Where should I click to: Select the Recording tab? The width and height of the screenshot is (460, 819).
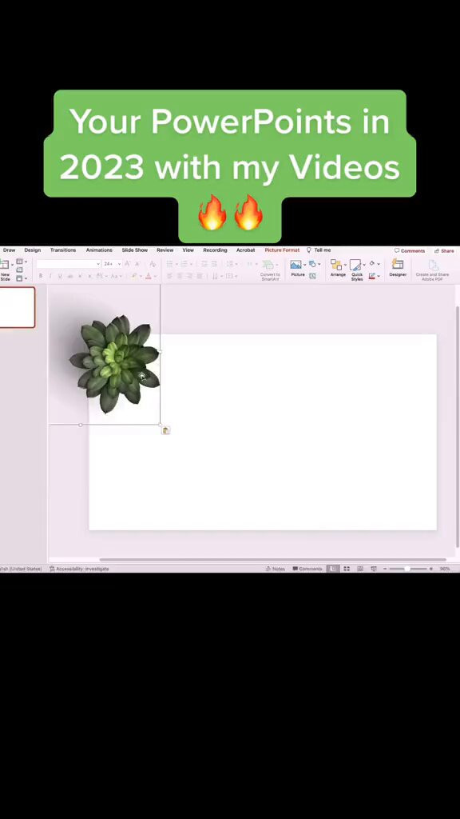(x=215, y=250)
